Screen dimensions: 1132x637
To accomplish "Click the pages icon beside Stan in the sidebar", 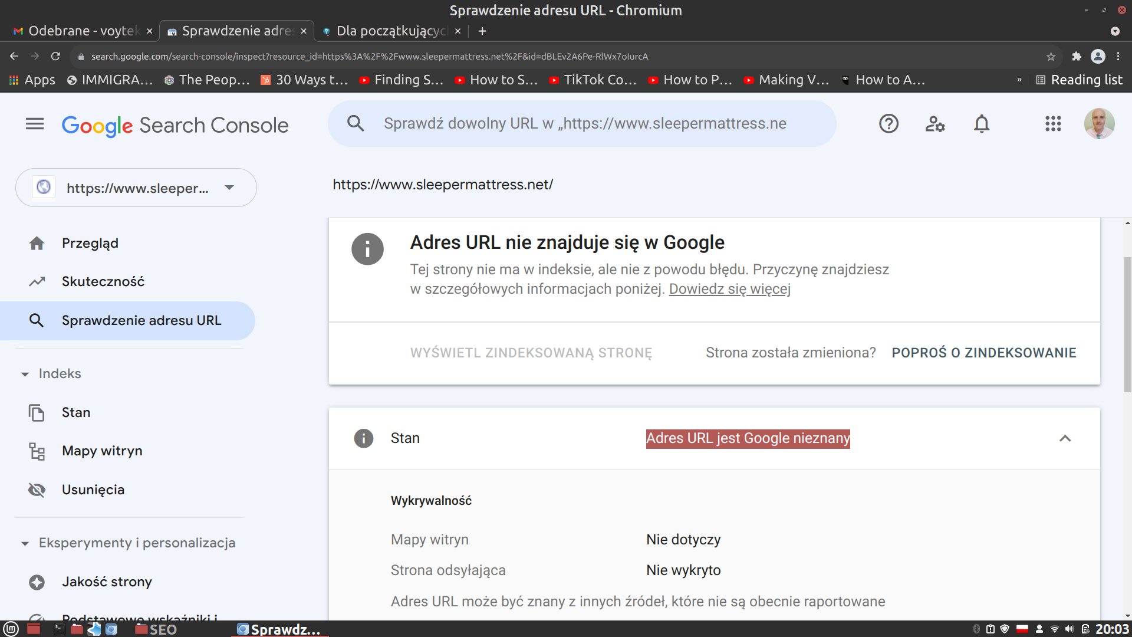I will [x=37, y=412].
